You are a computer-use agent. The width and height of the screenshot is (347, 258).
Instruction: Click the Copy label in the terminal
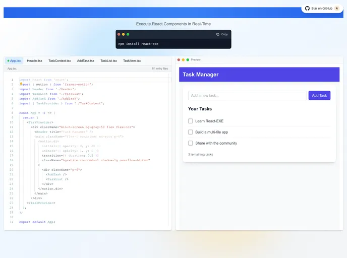pos(224,34)
